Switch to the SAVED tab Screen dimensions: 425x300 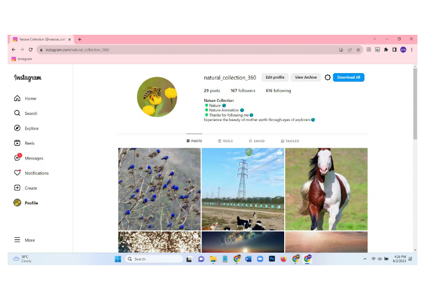point(257,141)
